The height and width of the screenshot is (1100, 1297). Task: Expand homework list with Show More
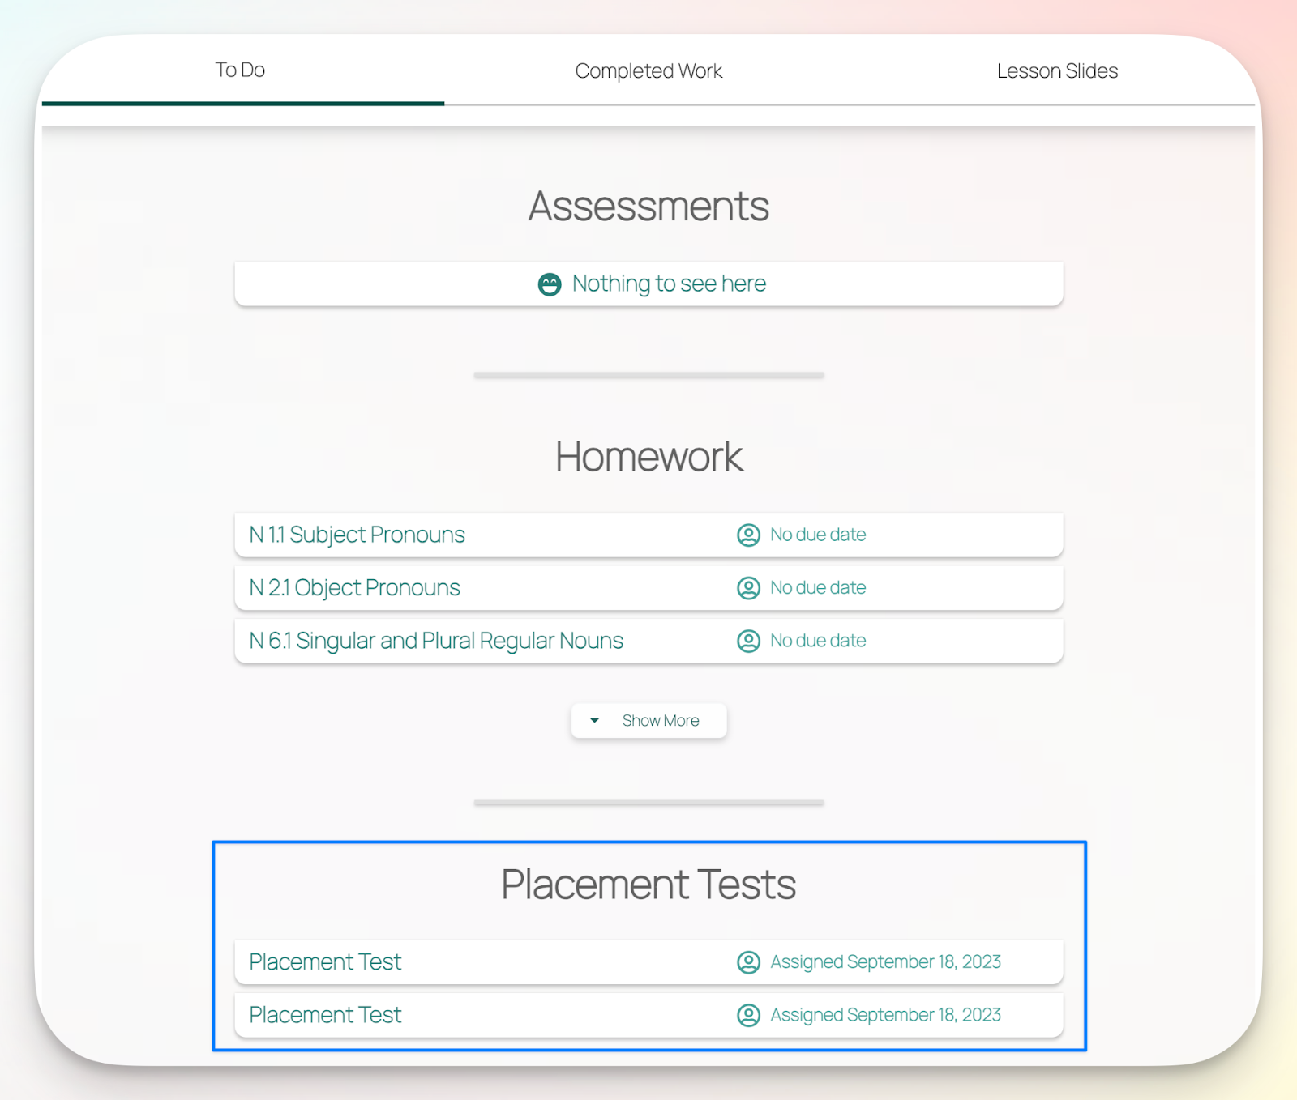tap(648, 720)
